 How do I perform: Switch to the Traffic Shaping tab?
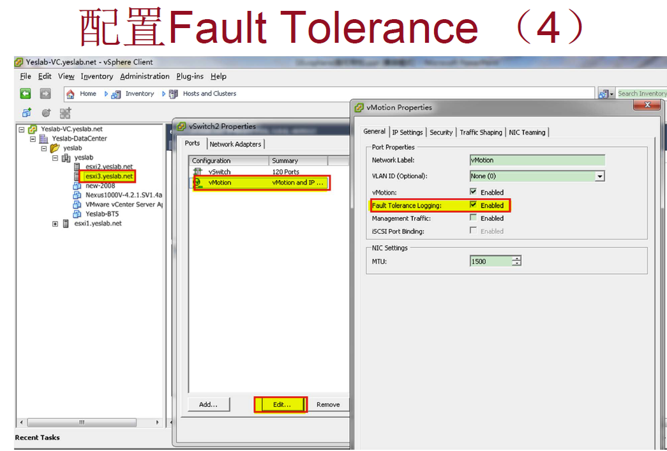[481, 132]
